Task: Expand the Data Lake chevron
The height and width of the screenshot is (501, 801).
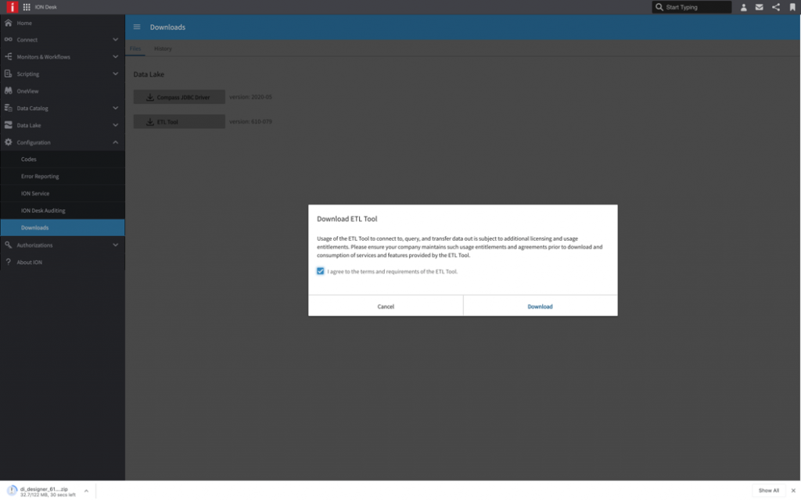Action: pyautogui.click(x=116, y=125)
